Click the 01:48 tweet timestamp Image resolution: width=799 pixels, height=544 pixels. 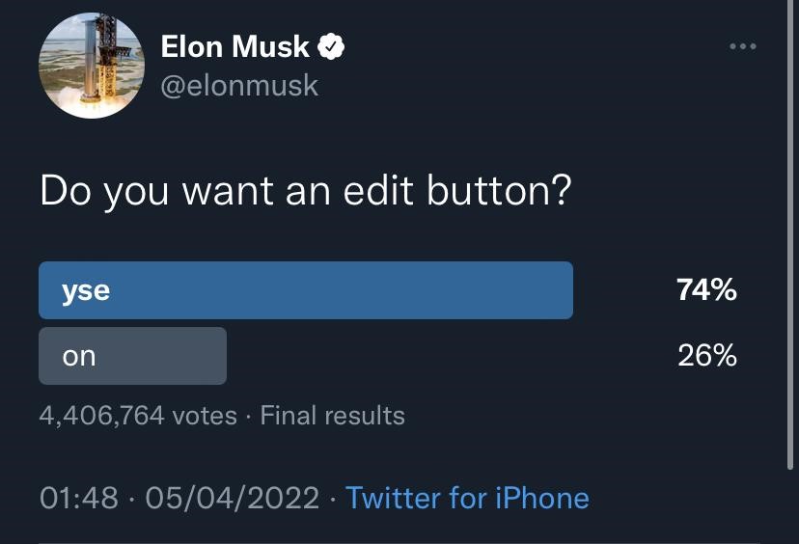[x=79, y=498]
